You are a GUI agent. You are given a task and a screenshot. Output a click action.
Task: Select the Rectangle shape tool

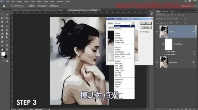point(7,46)
